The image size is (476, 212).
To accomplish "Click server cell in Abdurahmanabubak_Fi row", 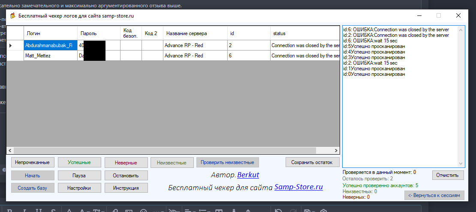I will [x=195, y=45].
